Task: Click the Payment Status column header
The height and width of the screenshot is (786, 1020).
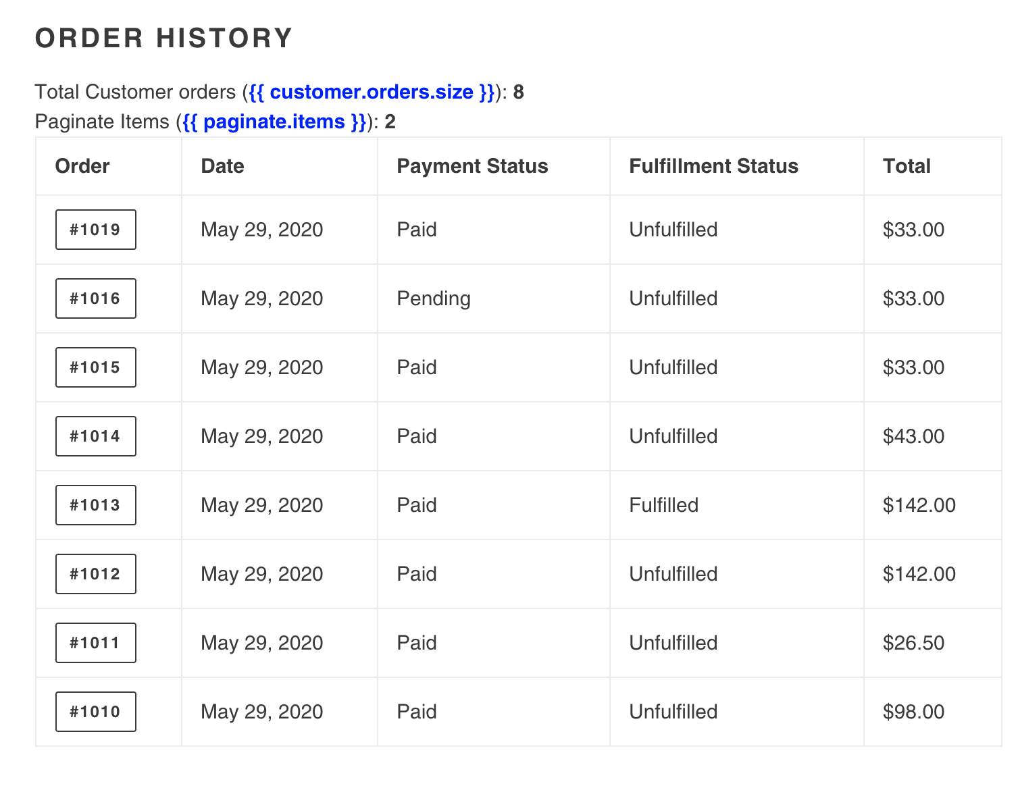Action: coord(472,166)
